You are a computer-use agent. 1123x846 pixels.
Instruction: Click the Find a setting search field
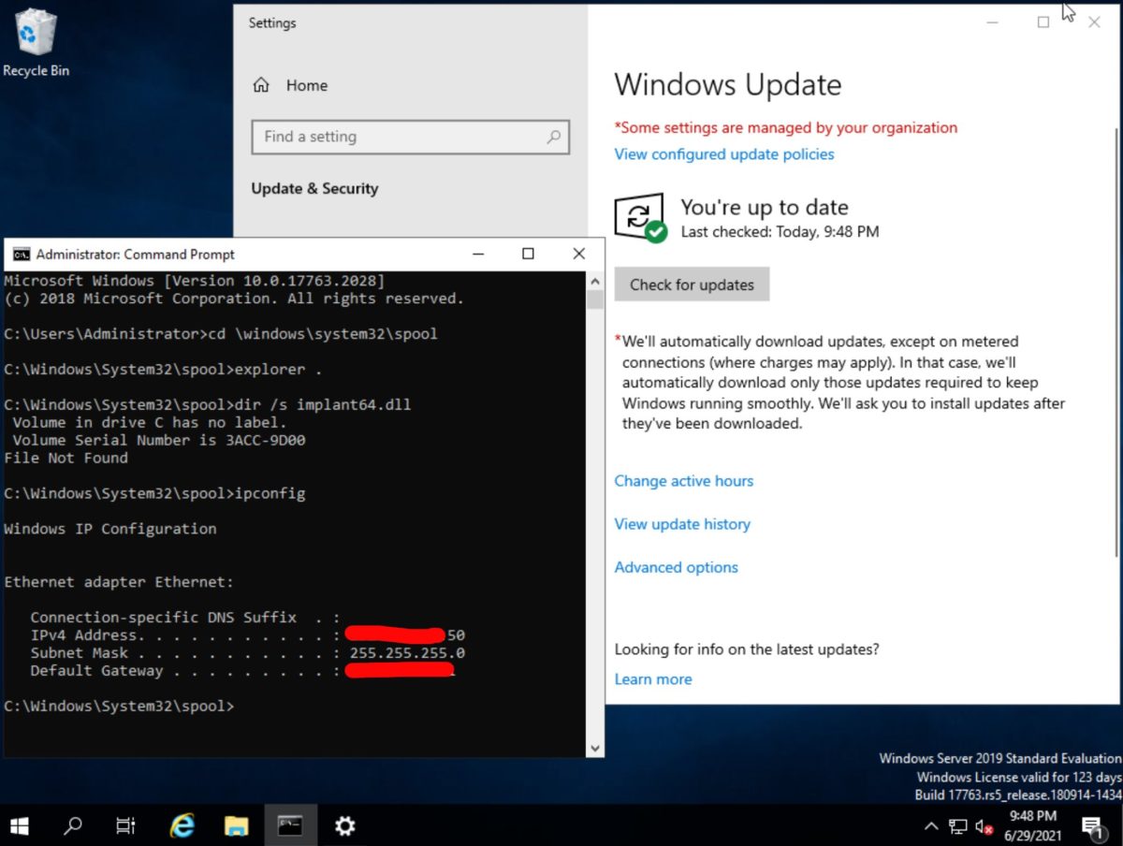(410, 137)
